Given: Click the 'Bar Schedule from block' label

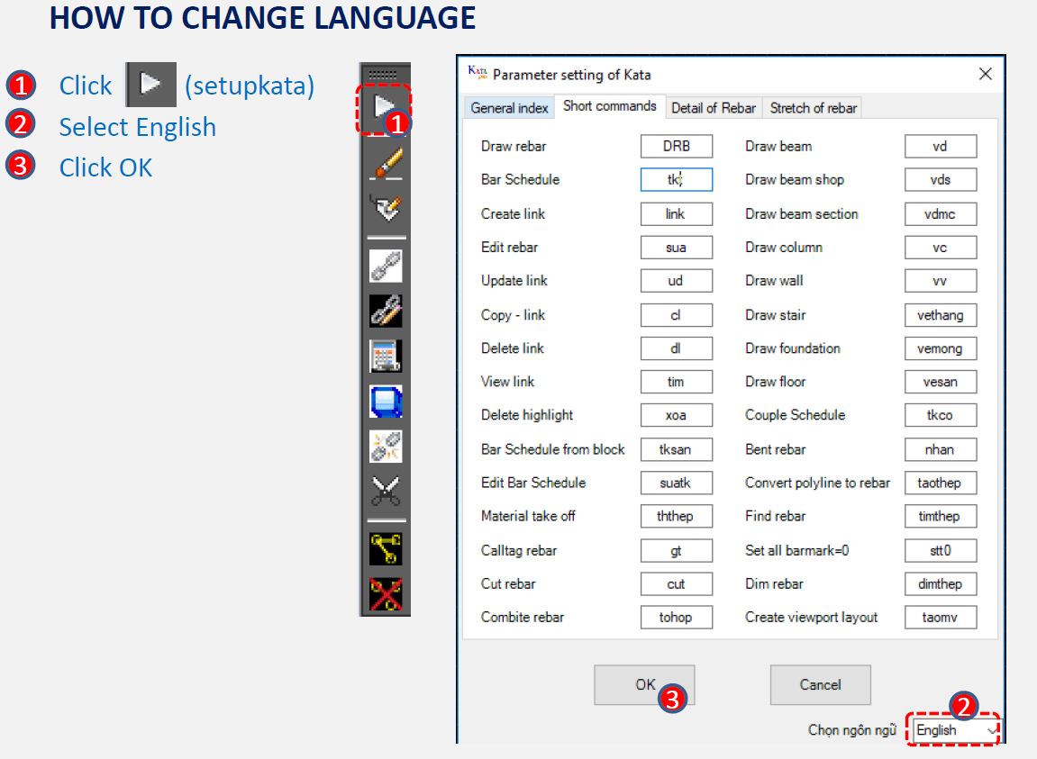Looking at the screenshot, I should click(x=552, y=449).
